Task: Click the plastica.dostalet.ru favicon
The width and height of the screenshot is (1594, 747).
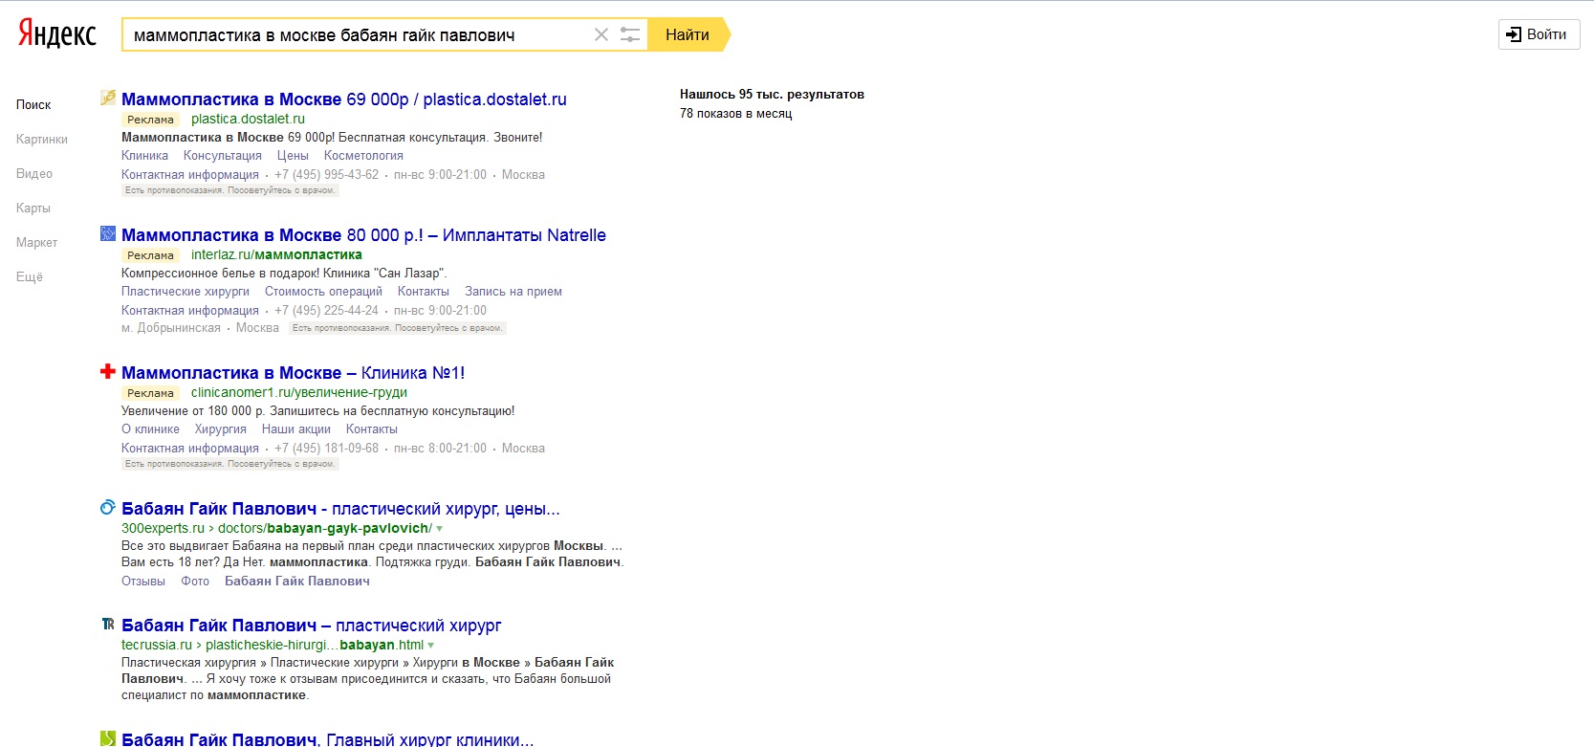Action: coord(108,98)
